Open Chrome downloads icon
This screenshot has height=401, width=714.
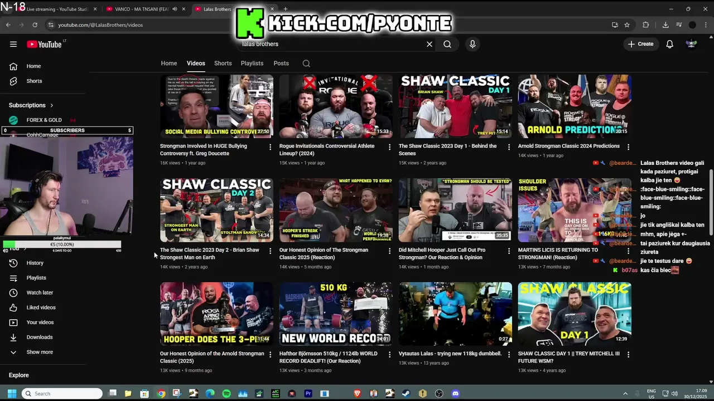click(x=665, y=25)
